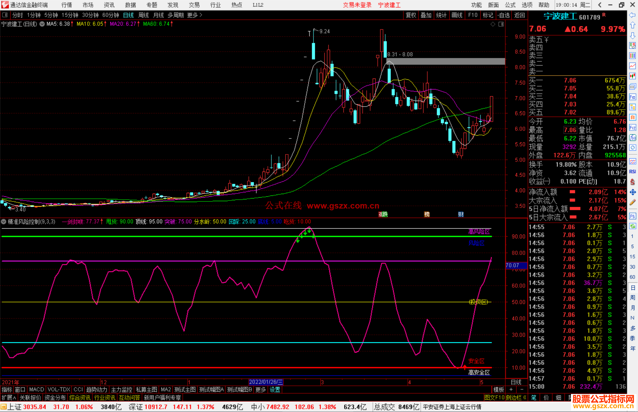Open the f(x) formula manager icon

coord(632,138)
